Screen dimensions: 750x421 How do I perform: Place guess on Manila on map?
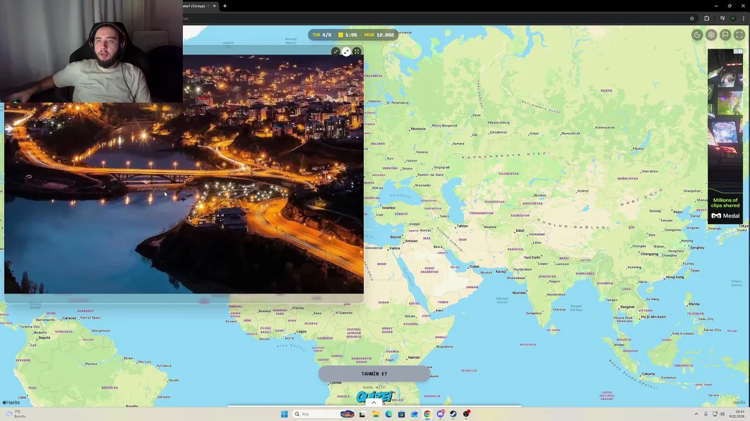coord(694,303)
